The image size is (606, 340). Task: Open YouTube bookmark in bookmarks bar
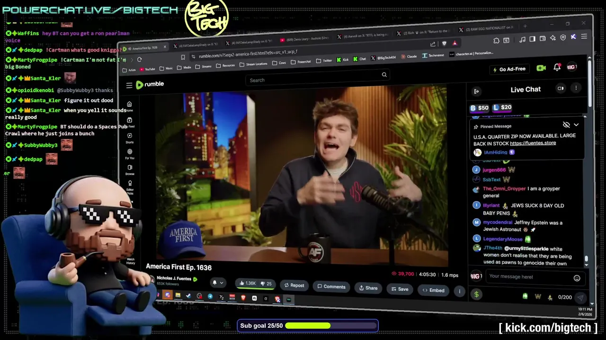(147, 69)
